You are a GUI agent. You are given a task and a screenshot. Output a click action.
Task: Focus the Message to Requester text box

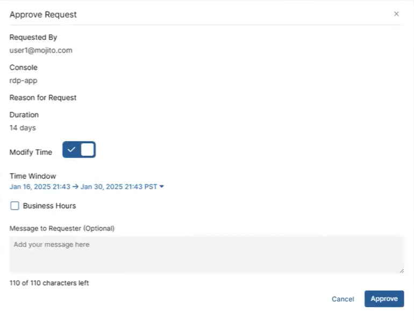point(206,254)
